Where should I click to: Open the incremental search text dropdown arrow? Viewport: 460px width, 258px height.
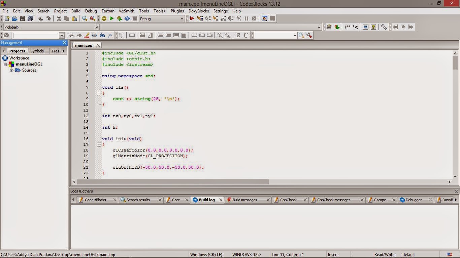point(62,35)
